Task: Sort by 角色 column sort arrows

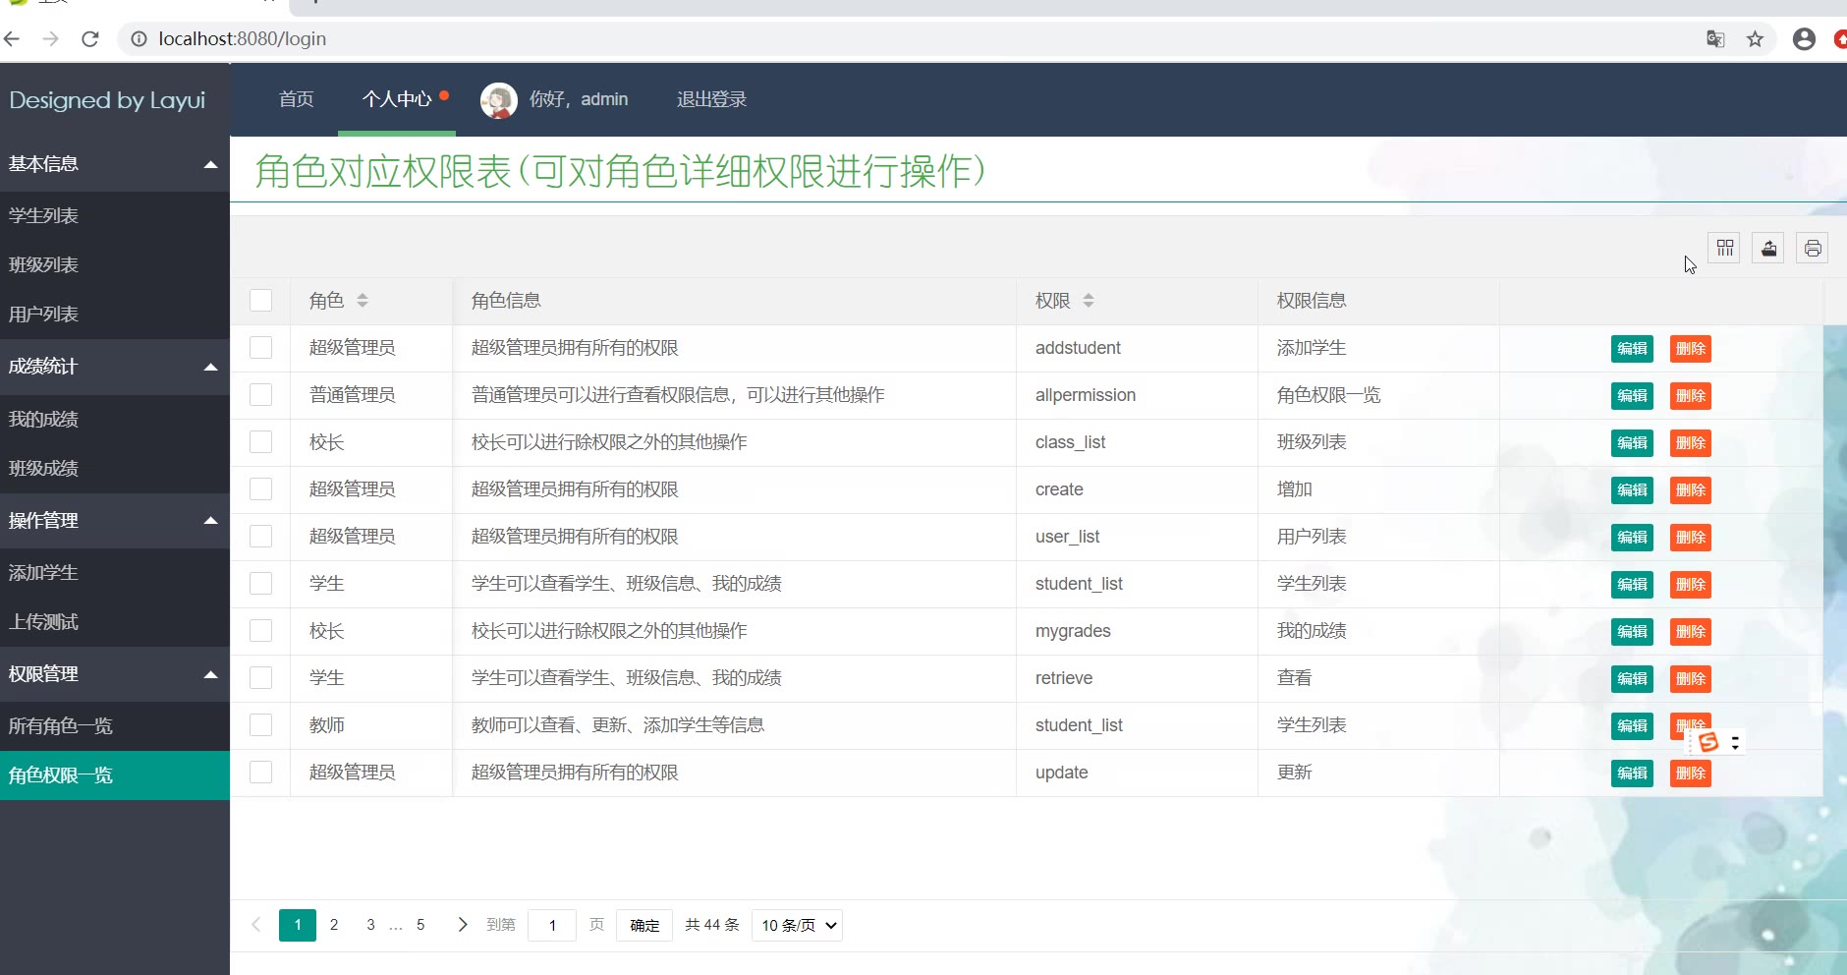Action: click(363, 301)
